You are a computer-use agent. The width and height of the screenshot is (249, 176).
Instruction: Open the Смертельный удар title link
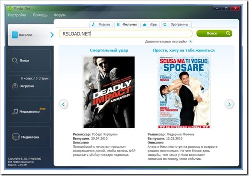[109, 50]
